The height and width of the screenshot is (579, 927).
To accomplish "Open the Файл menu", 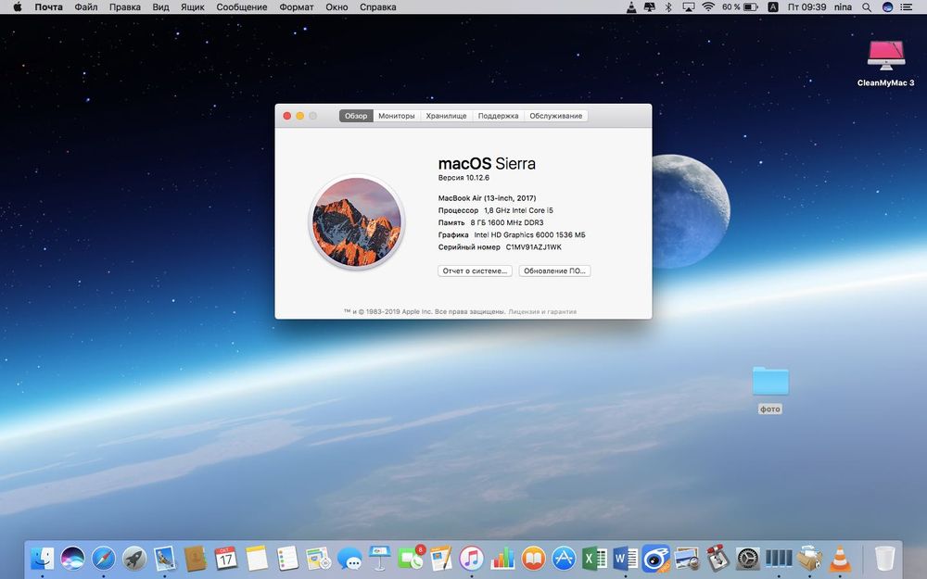I will pos(85,7).
